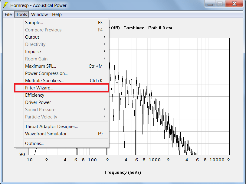Viewport: 246px width, 184px height.
Task: Click the 100 frequency axis label
Action: (x=92, y=160)
